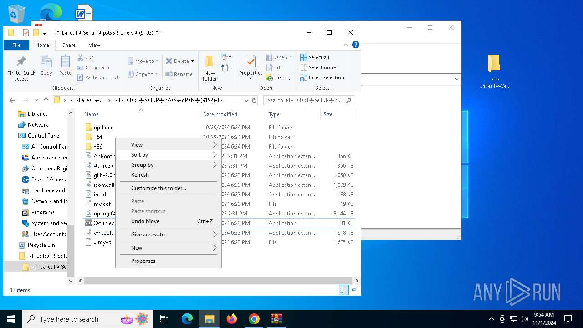This screenshot has width=583, height=328.
Task: Open the Group by submenu
Action: pyautogui.click(x=169, y=165)
